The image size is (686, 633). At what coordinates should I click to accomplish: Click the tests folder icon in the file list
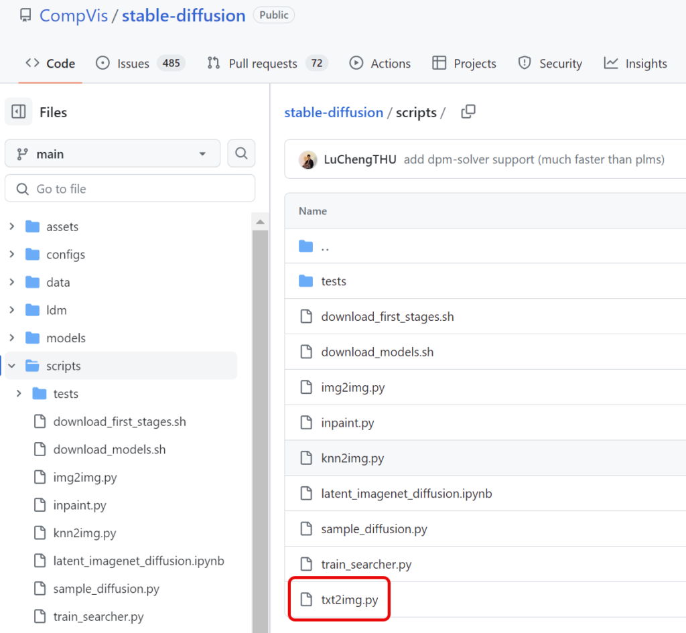coord(305,281)
